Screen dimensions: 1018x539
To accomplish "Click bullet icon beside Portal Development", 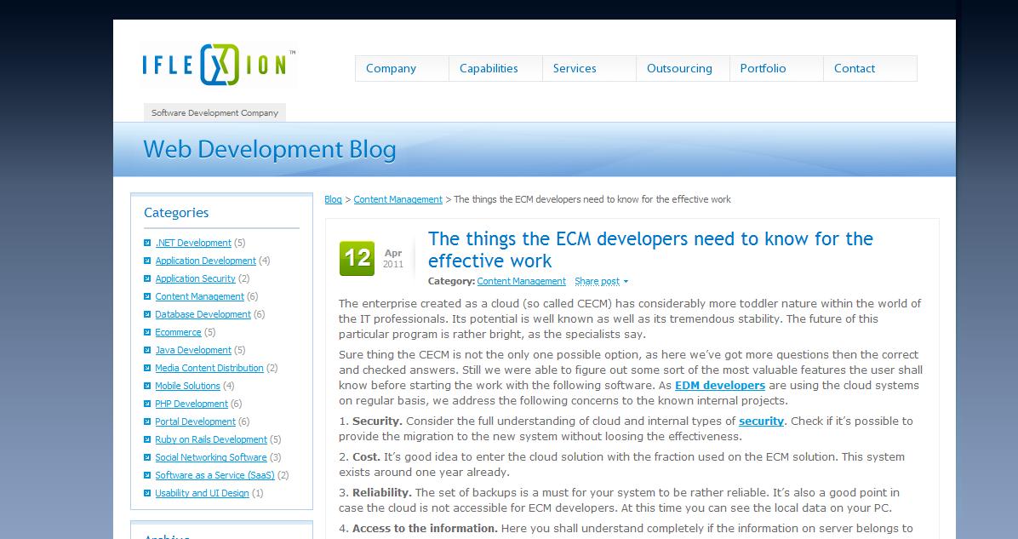I will point(147,421).
